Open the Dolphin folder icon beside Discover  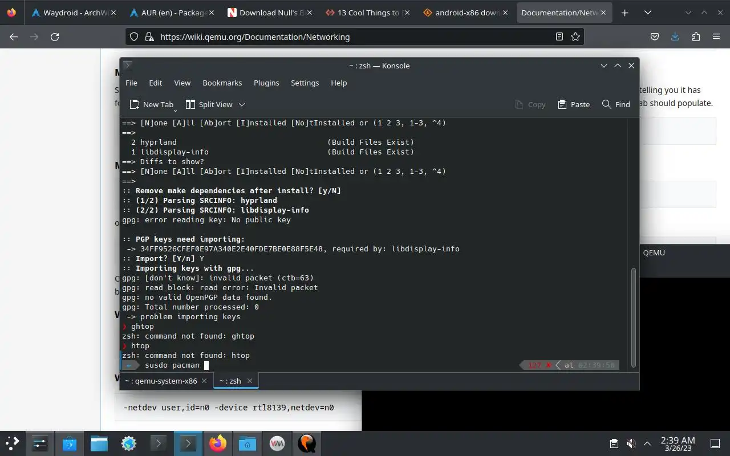pyautogui.click(x=99, y=443)
